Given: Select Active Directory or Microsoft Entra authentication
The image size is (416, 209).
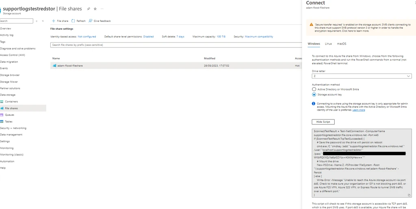Looking at the screenshot, I should pyautogui.click(x=314, y=90).
